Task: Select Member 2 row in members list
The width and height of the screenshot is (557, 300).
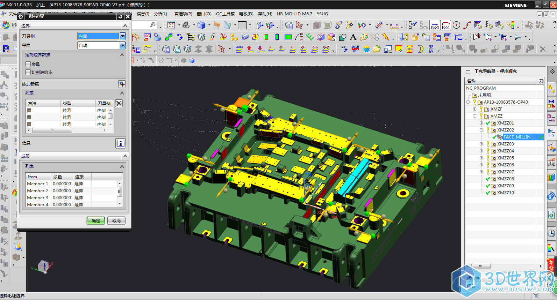Action: coord(72,191)
